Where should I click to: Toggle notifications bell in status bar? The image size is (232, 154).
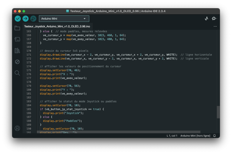tap(214, 135)
